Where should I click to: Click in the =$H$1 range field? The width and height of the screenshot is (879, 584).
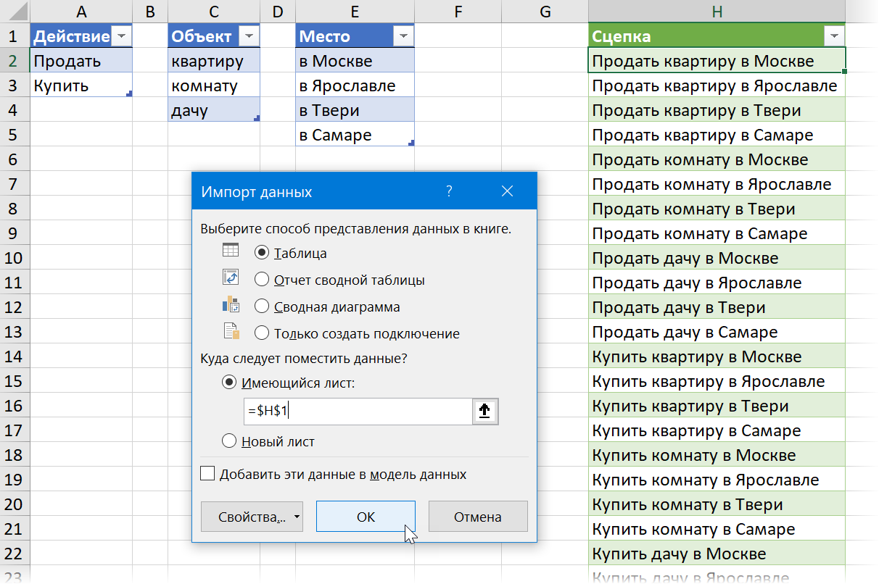coord(358,411)
